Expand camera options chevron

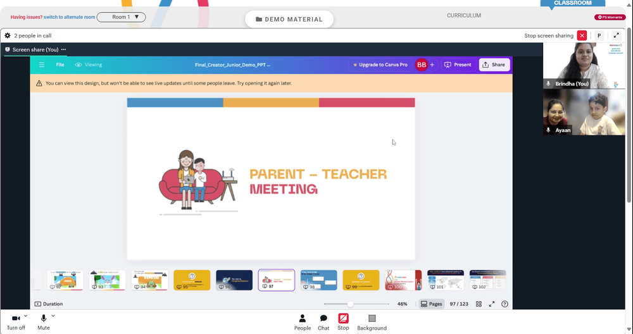pyautogui.click(x=25, y=316)
